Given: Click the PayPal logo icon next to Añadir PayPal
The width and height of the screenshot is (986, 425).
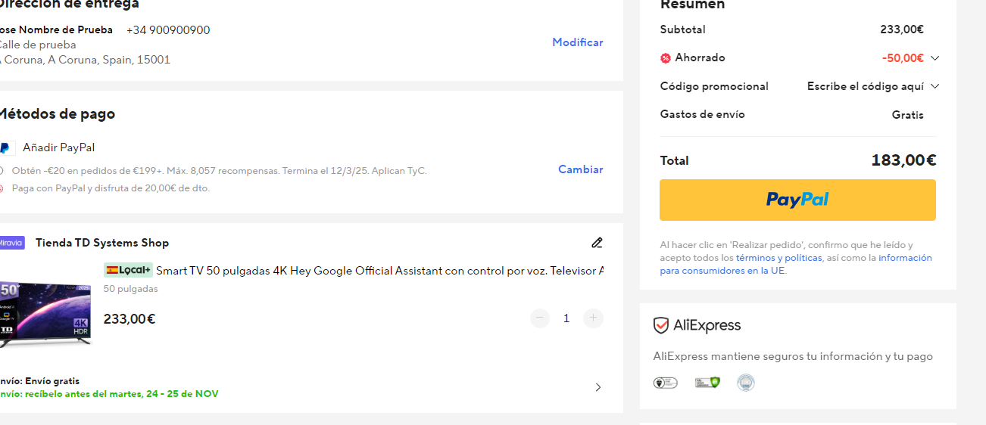Looking at the screenshot, I should [6, 147].
